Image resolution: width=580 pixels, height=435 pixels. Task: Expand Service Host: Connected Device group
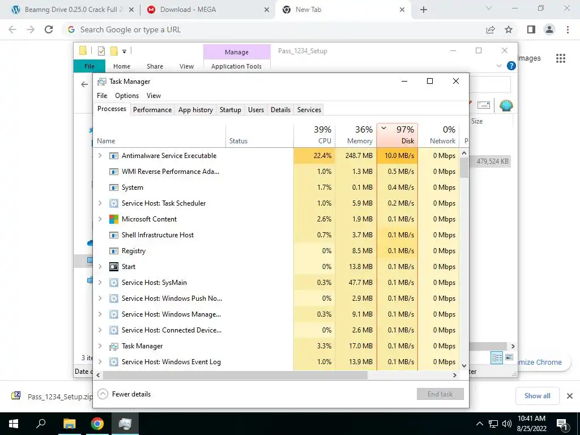pos(100,330)
